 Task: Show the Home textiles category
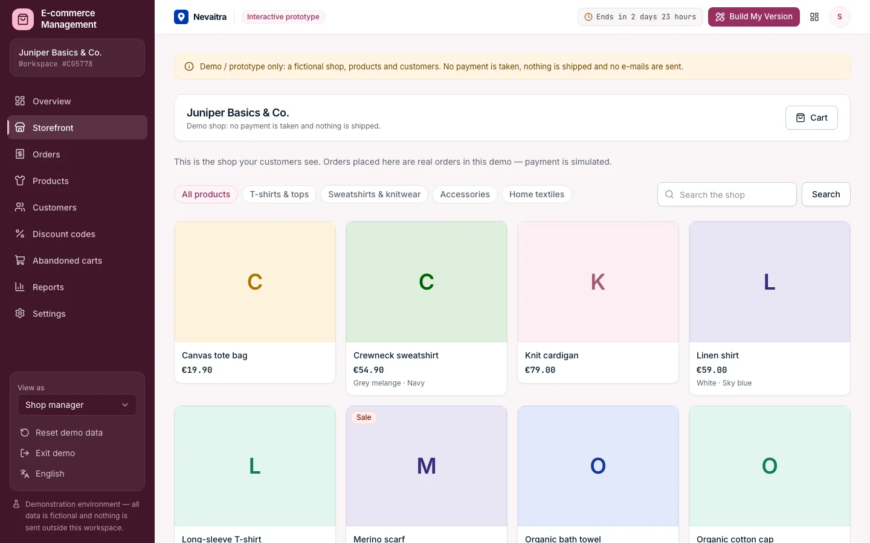pyautogui.click(x=536, y=194)
